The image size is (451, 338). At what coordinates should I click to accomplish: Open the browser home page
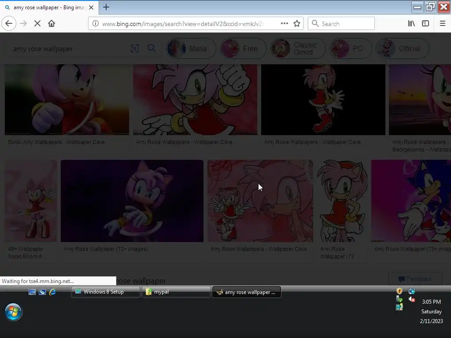52,24
